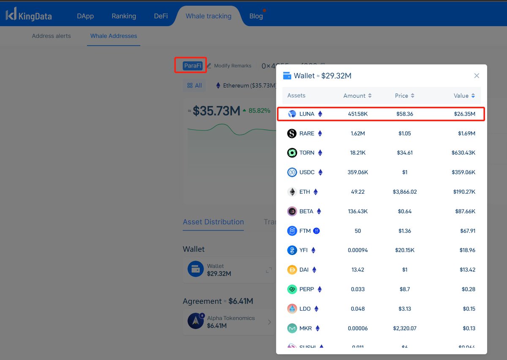Screen dimensions: 507x360
Task: Click the LDO token icon
Action: (292, 309)
